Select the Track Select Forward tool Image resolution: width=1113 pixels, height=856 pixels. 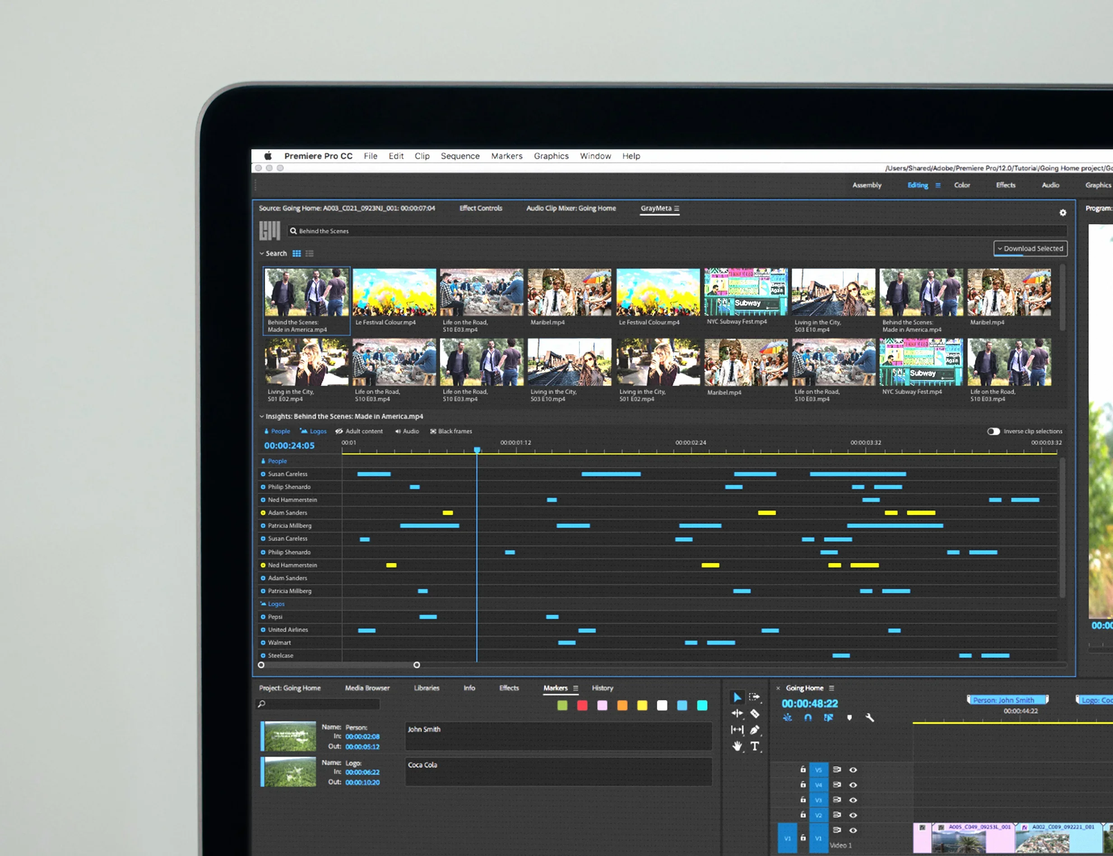coord(754,697)
